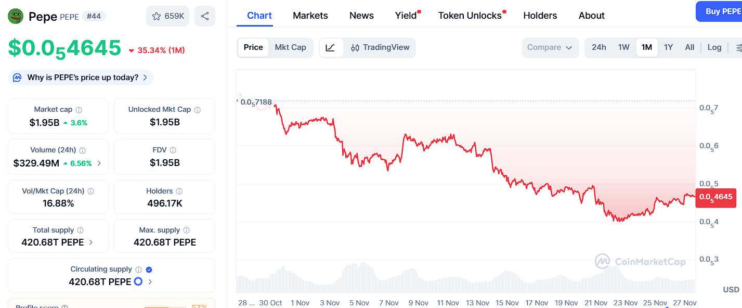Click chart settings icon next to Log
This screenshot has width=742, height=308.
click(739, 47)
